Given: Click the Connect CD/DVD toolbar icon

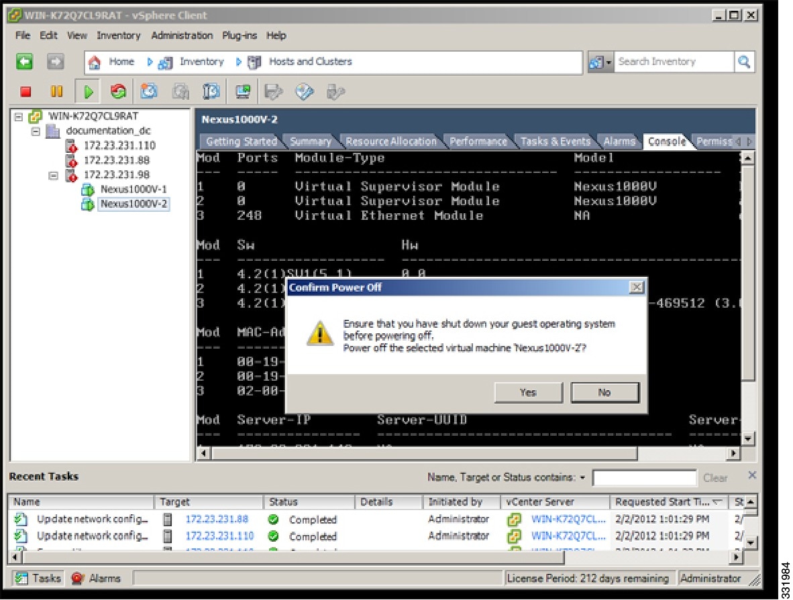Looking at the screenshot, I should (305, 91).
